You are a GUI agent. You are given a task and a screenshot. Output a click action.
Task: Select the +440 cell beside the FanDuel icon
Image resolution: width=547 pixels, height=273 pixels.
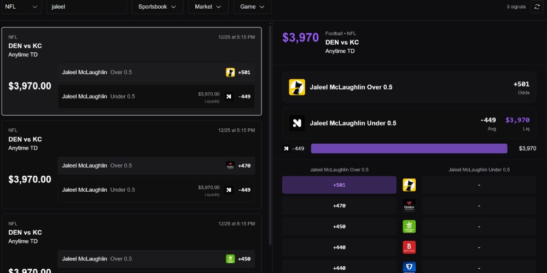click(339, 266)
